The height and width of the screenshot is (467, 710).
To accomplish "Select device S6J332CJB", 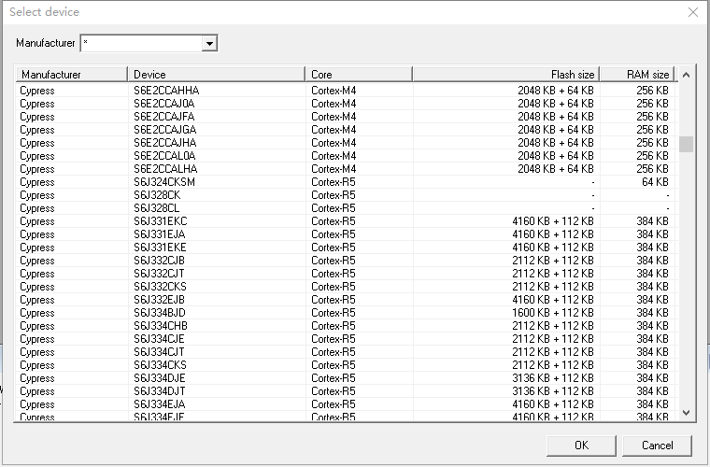I will point(159,262).
